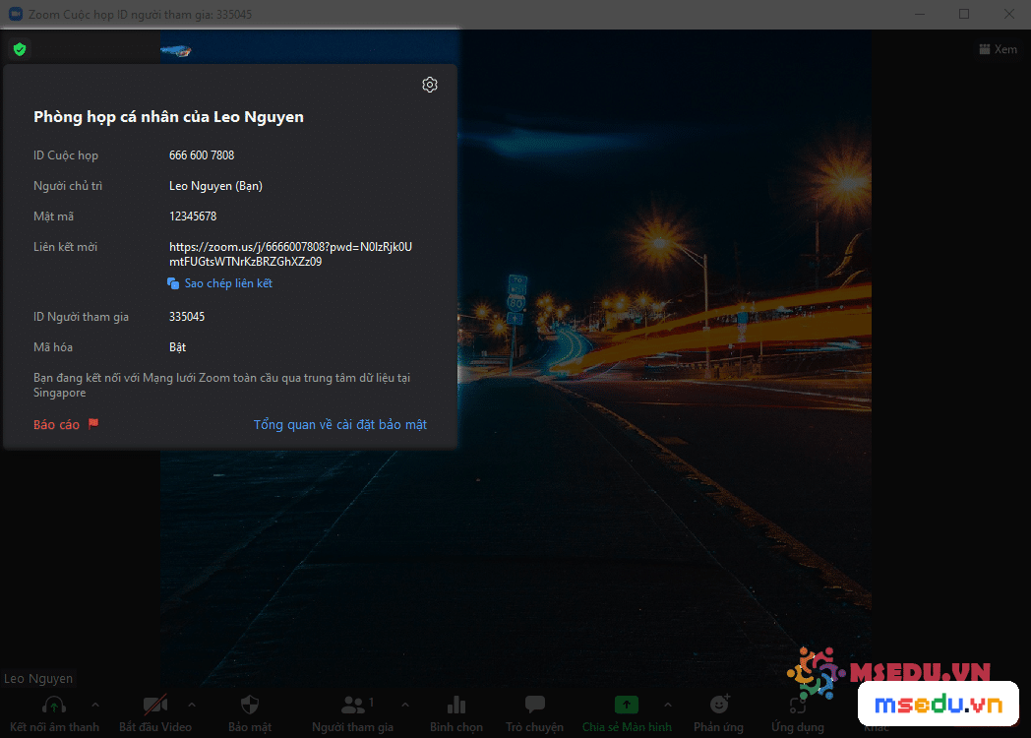
Task: Click the Kết nối âm thanh audio button
Action: point(54,713)
